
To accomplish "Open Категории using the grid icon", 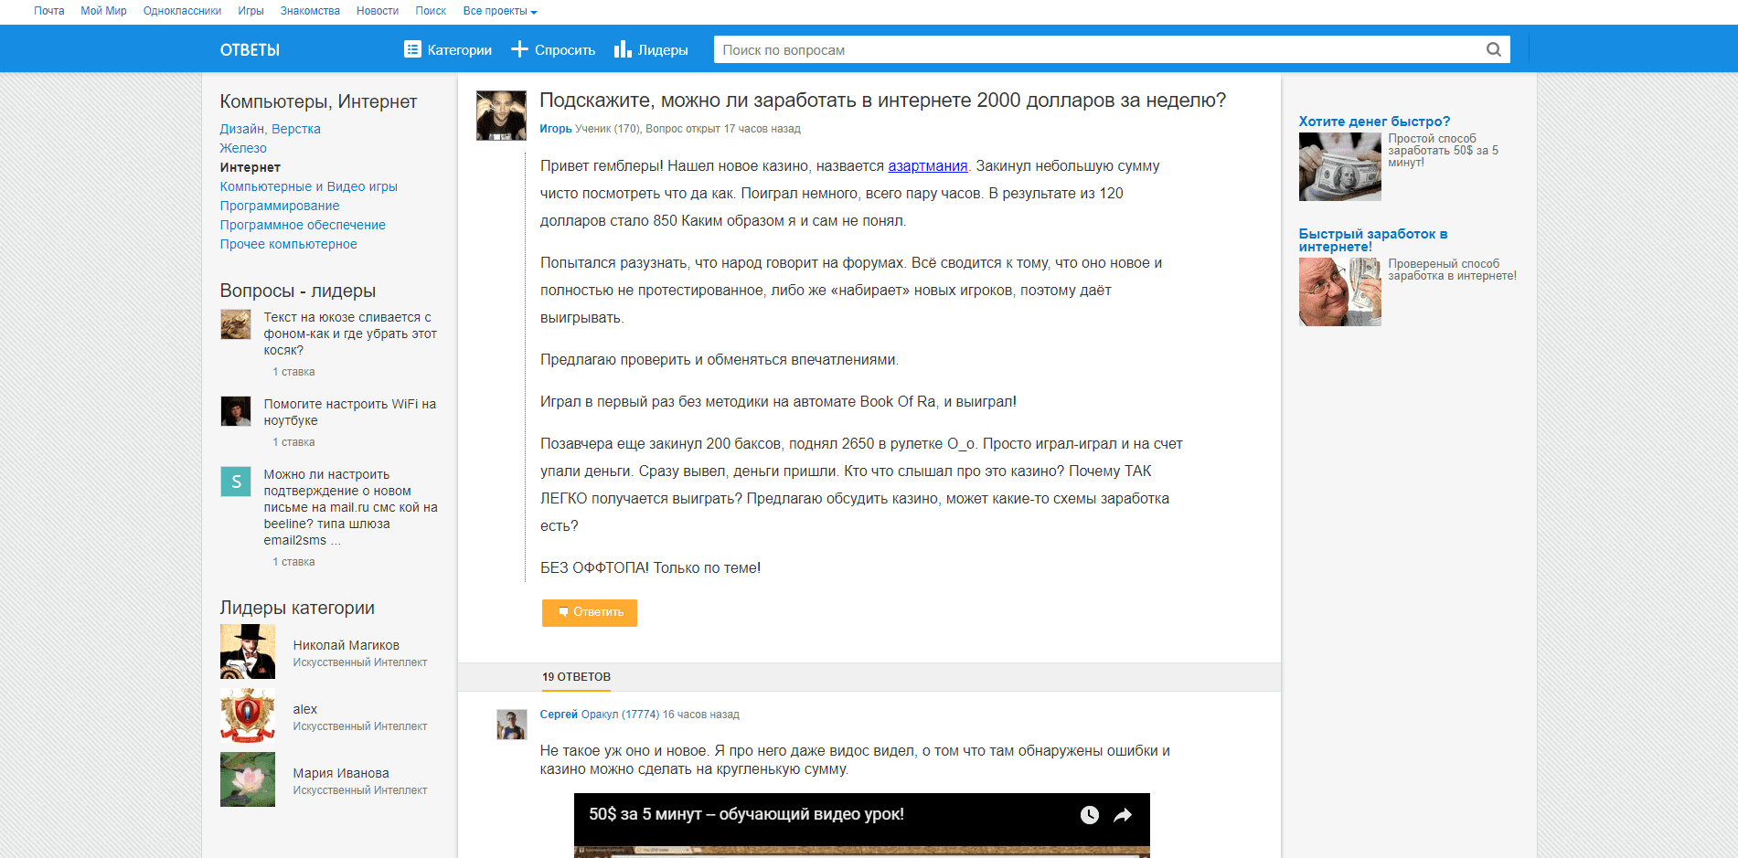I will tap(414, 49).
